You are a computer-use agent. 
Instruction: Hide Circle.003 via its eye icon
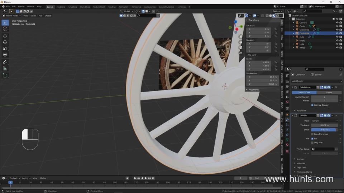[337, 30]
